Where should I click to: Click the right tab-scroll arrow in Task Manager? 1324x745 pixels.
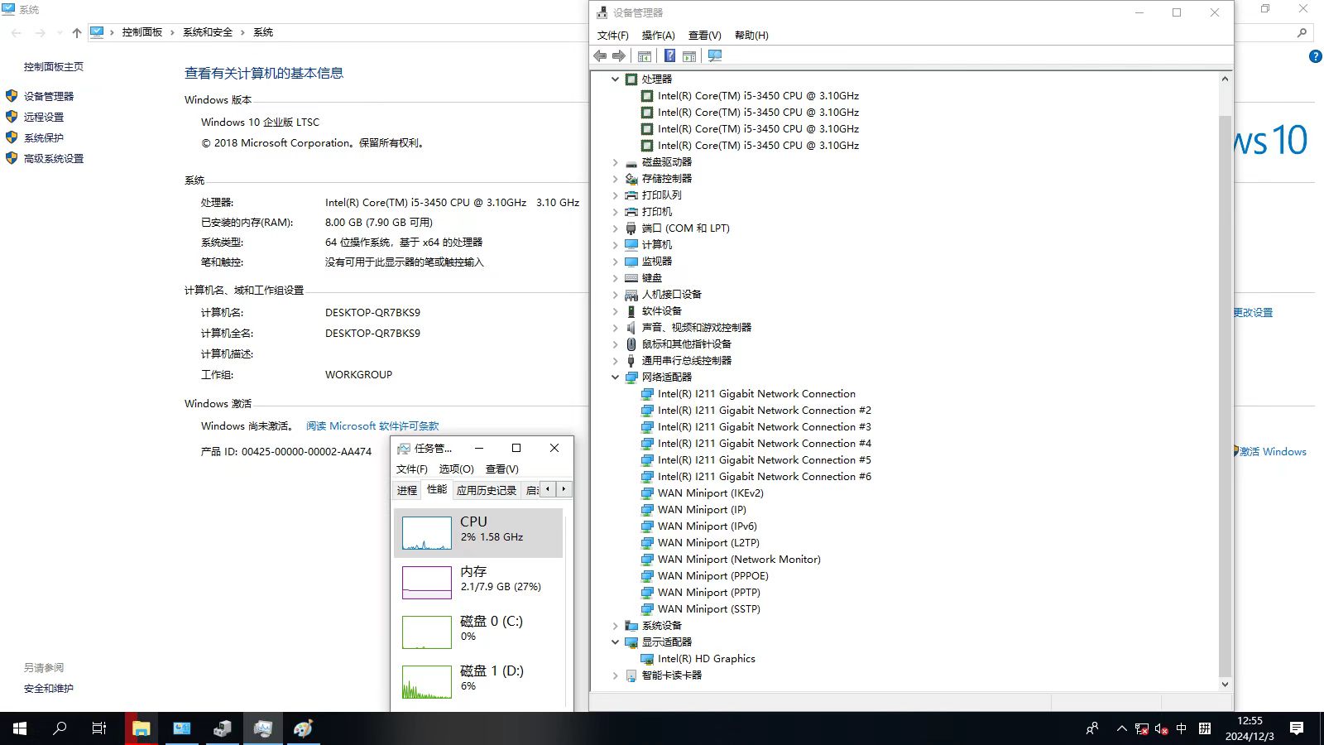[x=564, y=489]
